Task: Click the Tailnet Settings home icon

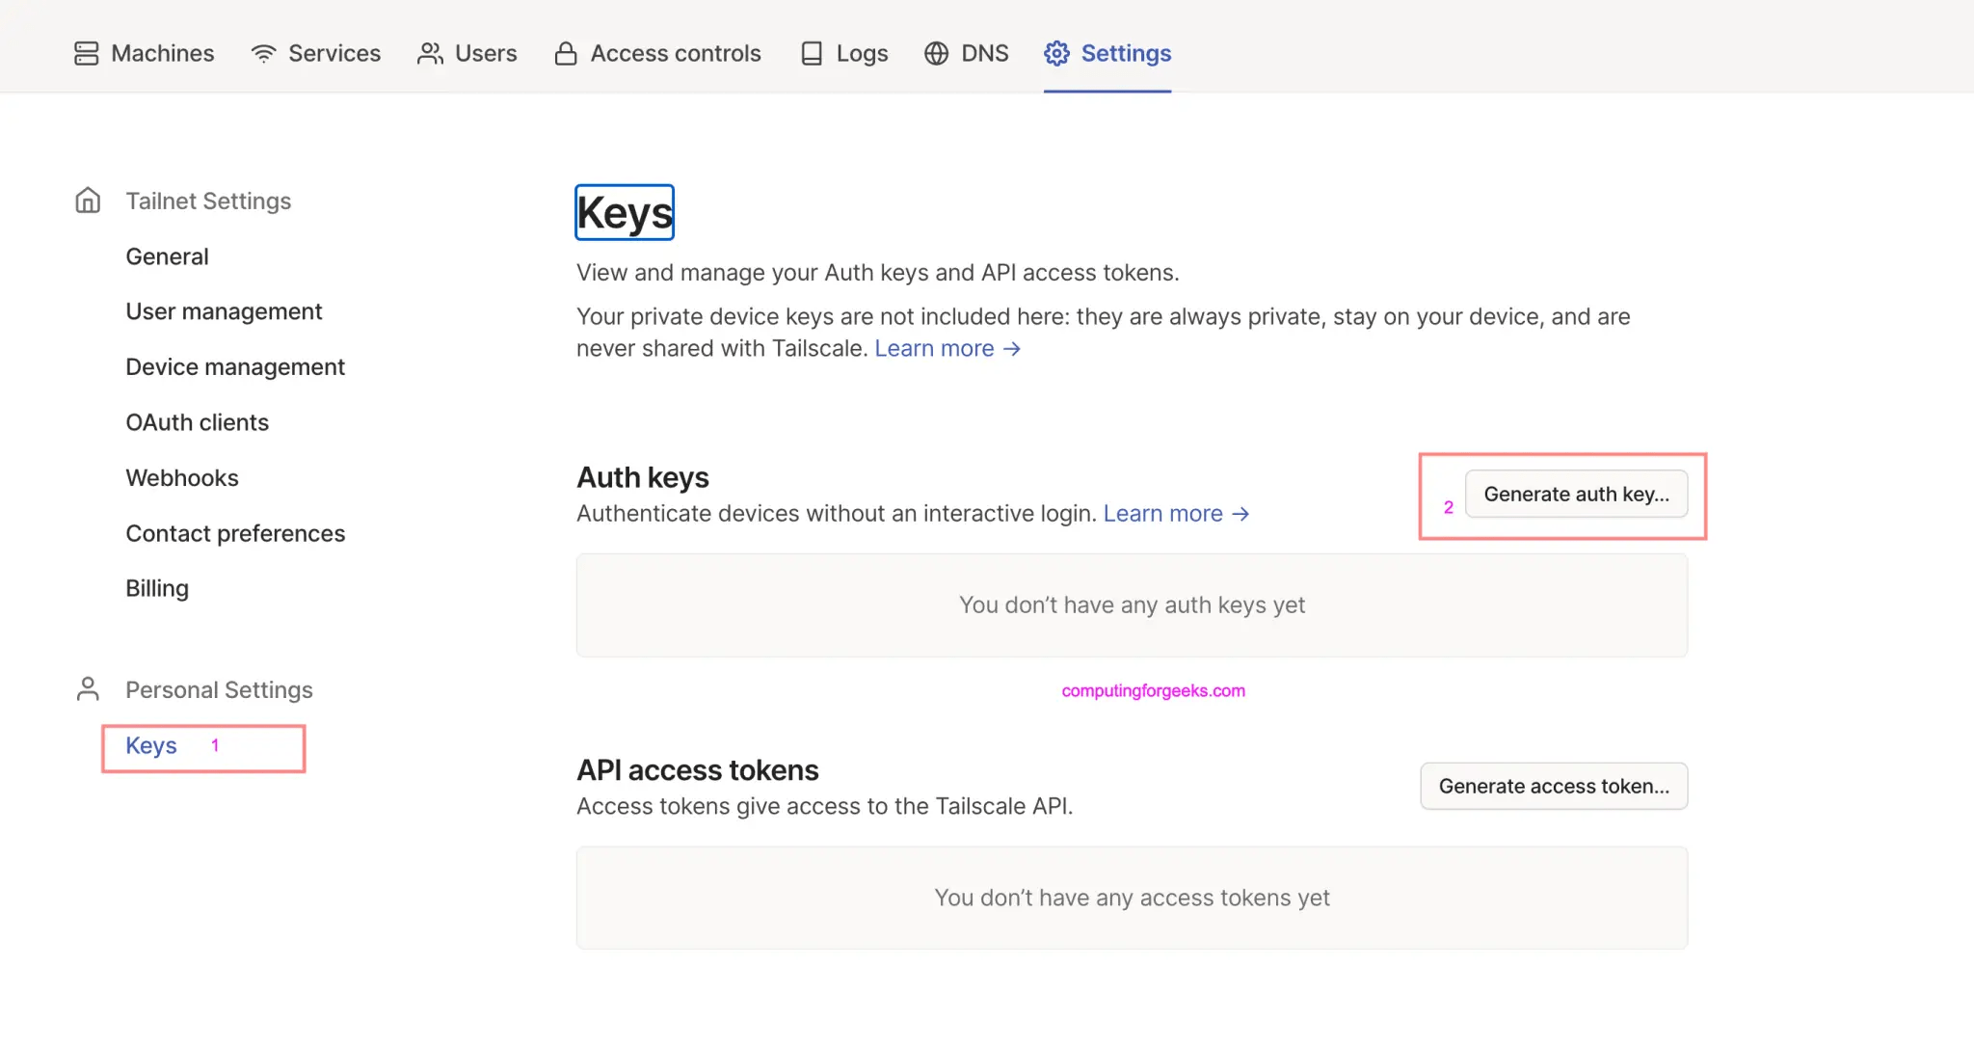Action: tap(88, 201)
